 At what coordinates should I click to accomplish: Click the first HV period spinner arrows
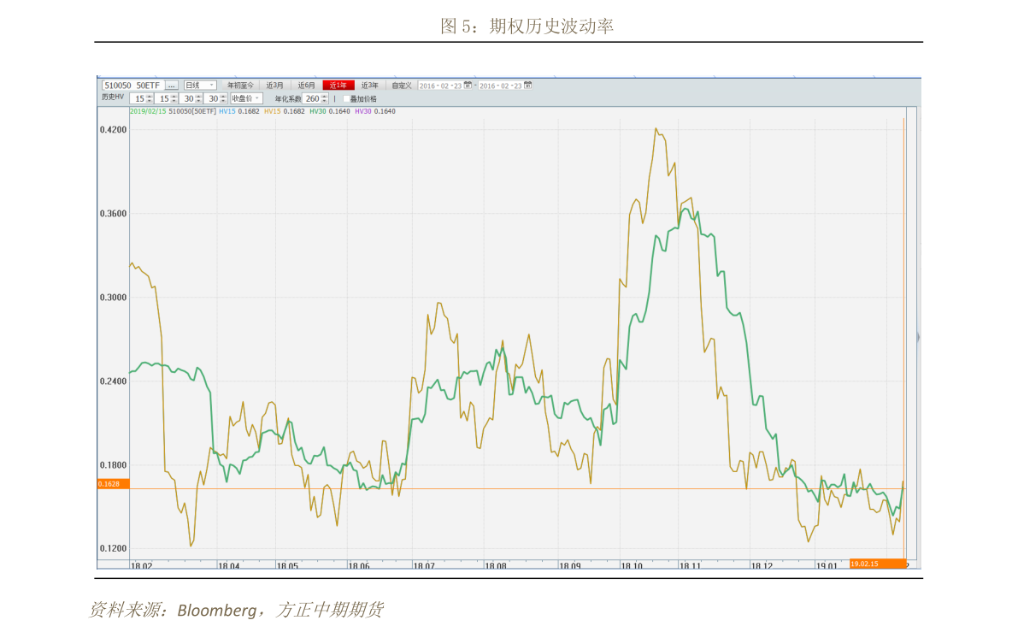coord(149,98)
